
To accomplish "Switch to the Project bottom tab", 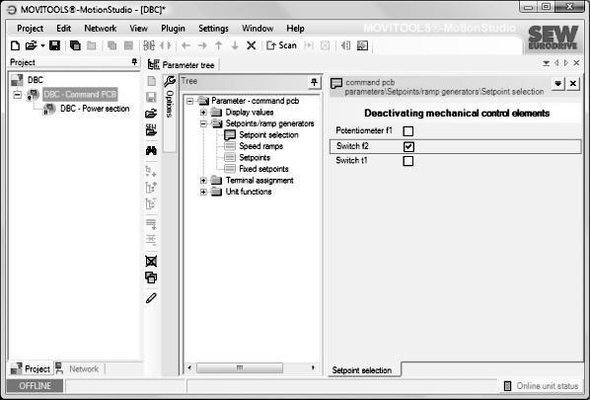I will (31, 368).
